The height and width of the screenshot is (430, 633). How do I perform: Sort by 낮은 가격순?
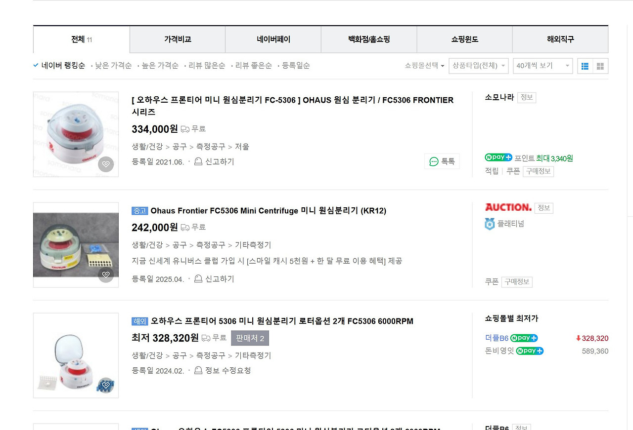pos(113,66)
